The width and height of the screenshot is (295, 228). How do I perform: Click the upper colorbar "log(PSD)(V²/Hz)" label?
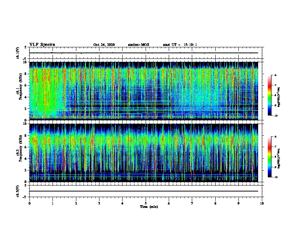(x=279, y=97)
